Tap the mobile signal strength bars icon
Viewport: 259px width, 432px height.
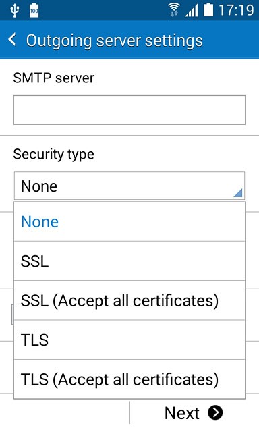(192, 11)
